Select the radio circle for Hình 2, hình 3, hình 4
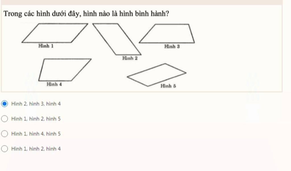Screen dimensions: 291x171 [5, 104]
